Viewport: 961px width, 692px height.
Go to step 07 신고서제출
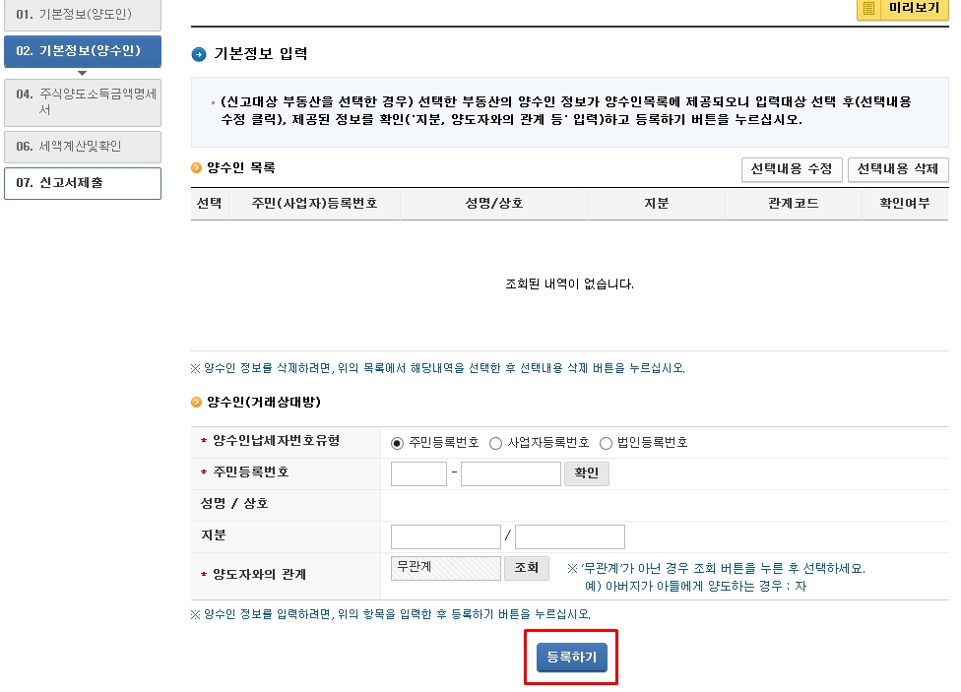83,183
